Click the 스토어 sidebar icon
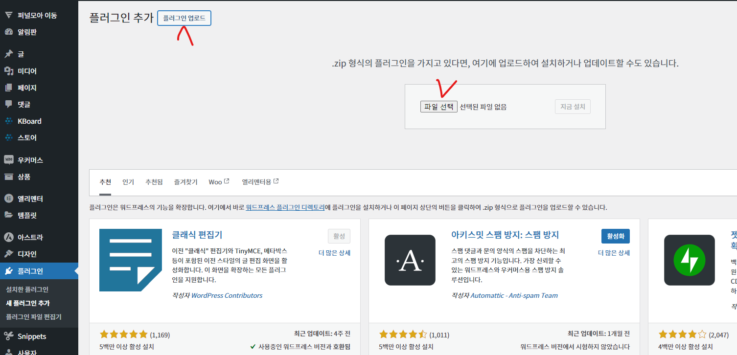 point(8,137)
